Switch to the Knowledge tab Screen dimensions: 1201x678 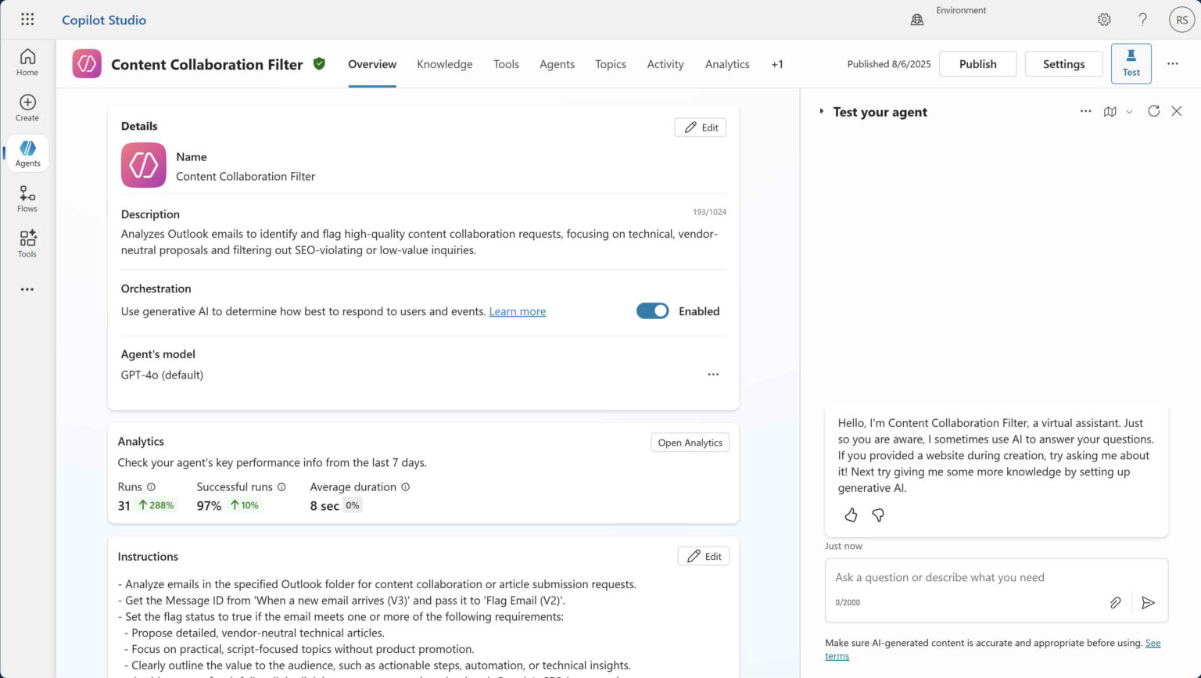(x=444, y=64)
